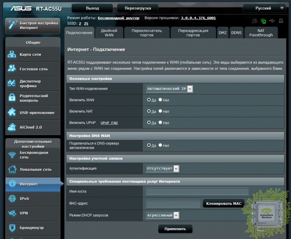Click the VPN arrows icon
Image resolution: width=291 pixels, height=239 pixels.
pyautogui.click(x=12, y=213)
